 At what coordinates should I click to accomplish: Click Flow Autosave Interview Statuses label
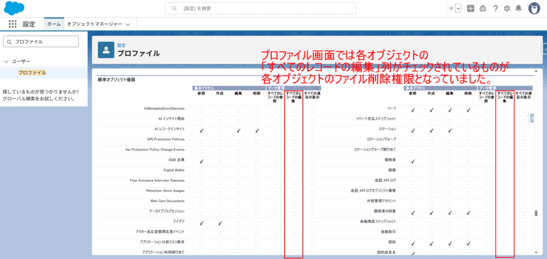157,180
